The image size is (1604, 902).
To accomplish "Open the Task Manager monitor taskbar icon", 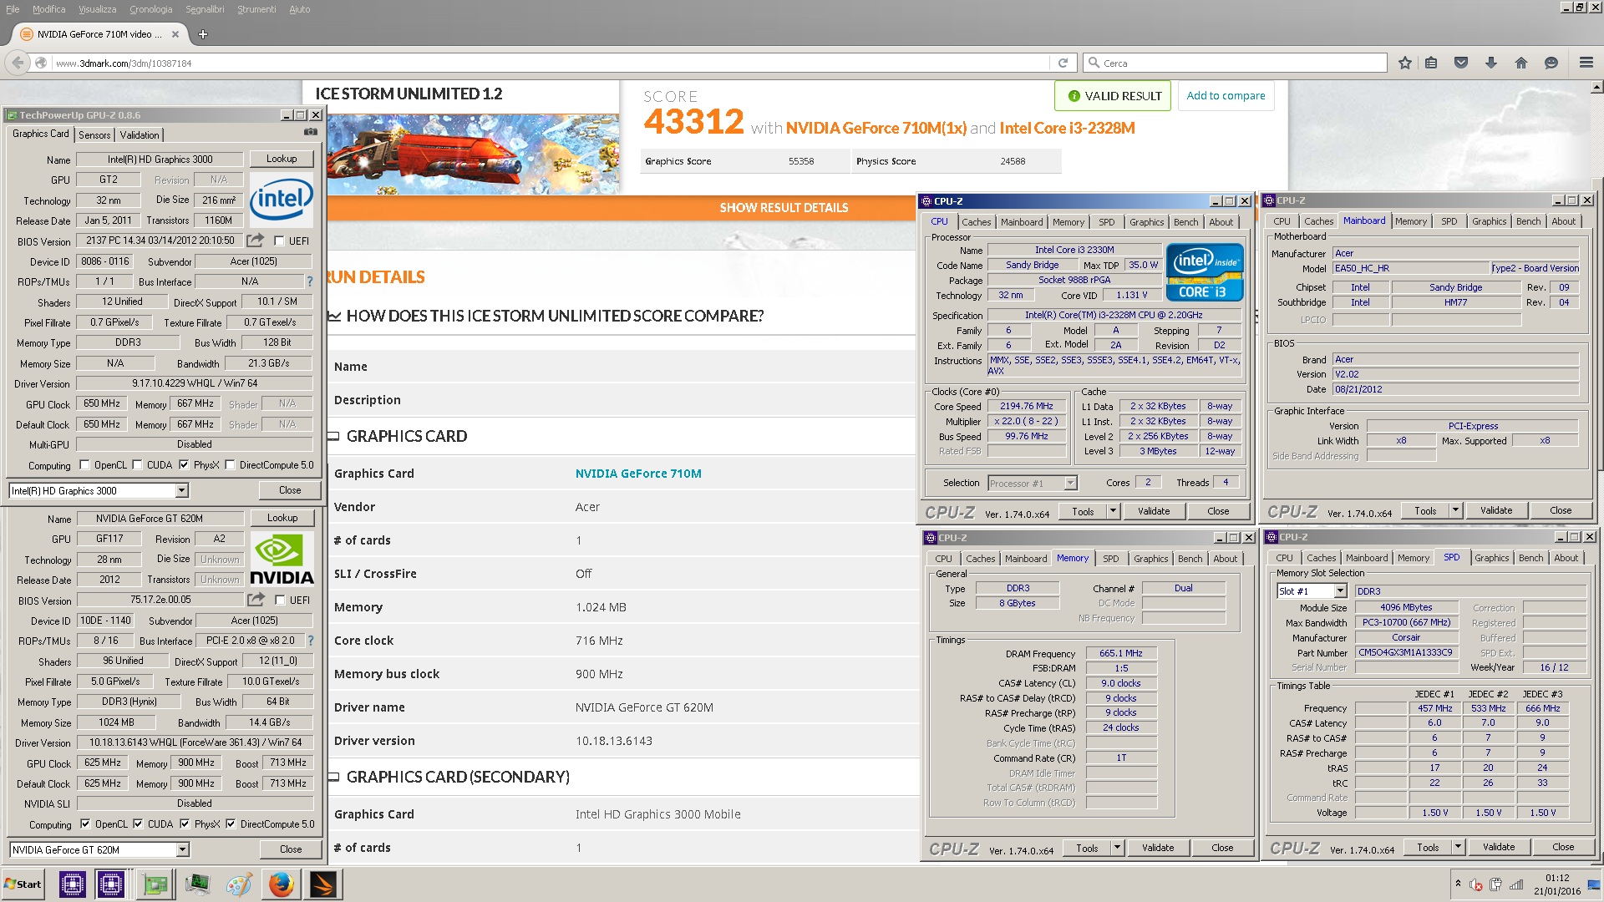I will point(197,884).
